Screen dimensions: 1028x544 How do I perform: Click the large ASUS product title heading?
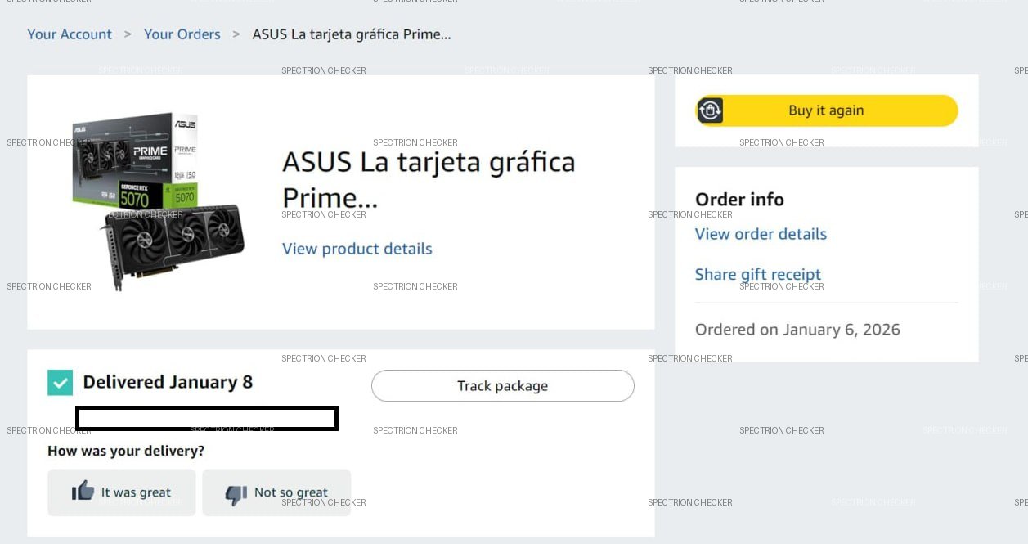click(x=428, y=179)
